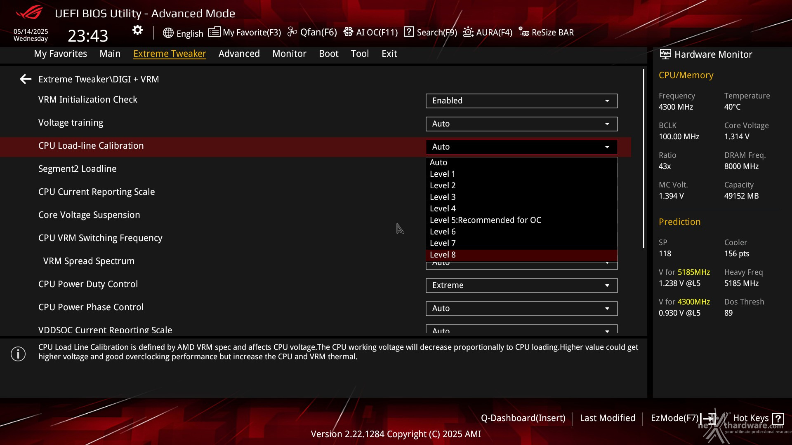Select Core Voltage Suspension setting
This screenshot has width=792, height=445.
click(x=89, y=215)
